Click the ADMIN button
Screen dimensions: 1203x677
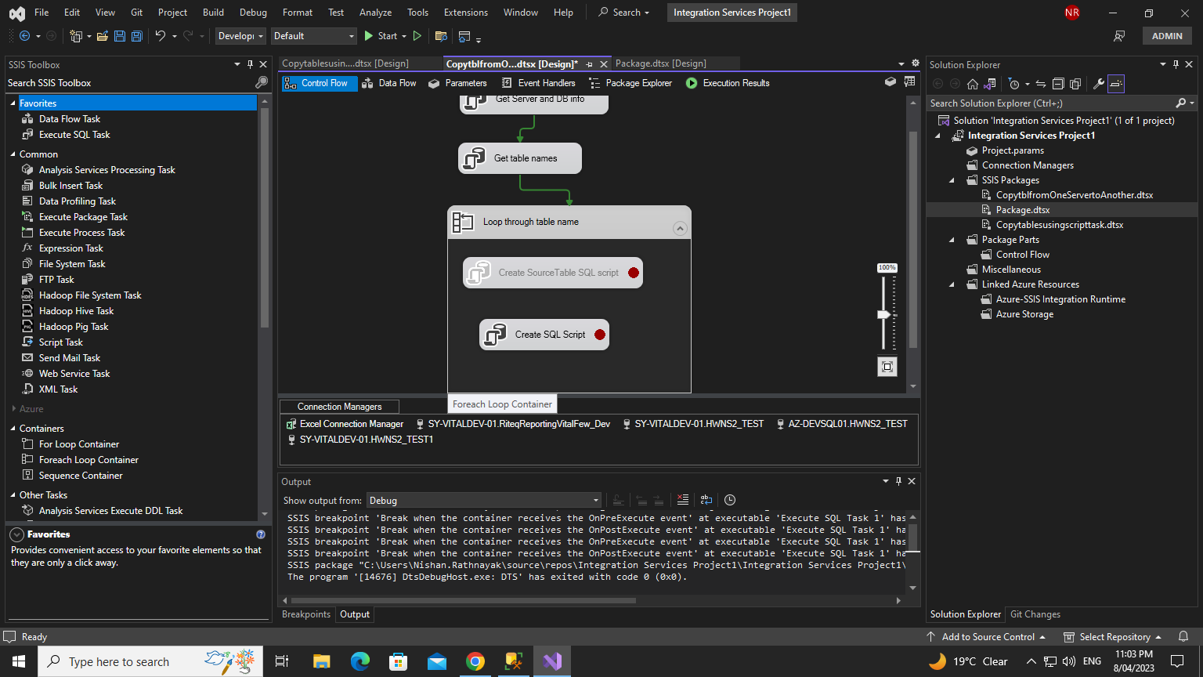pyautogui.click(x=1167, y=36)
